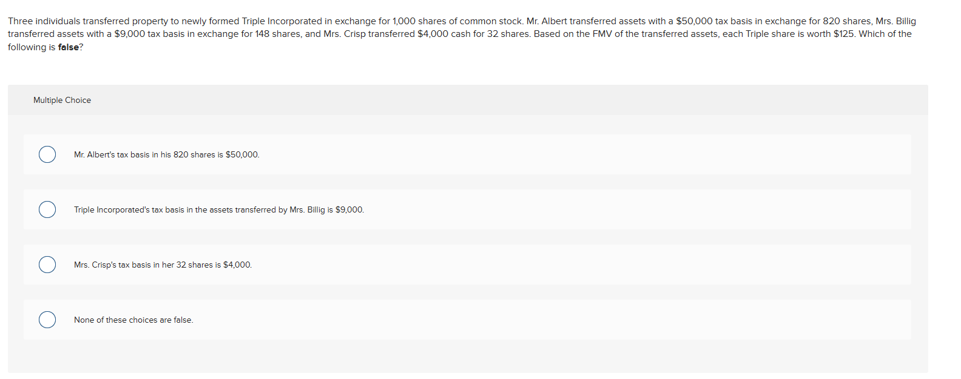
Task: Click the '$50,000' amount in the first answer choice
Action: [242, 154]
